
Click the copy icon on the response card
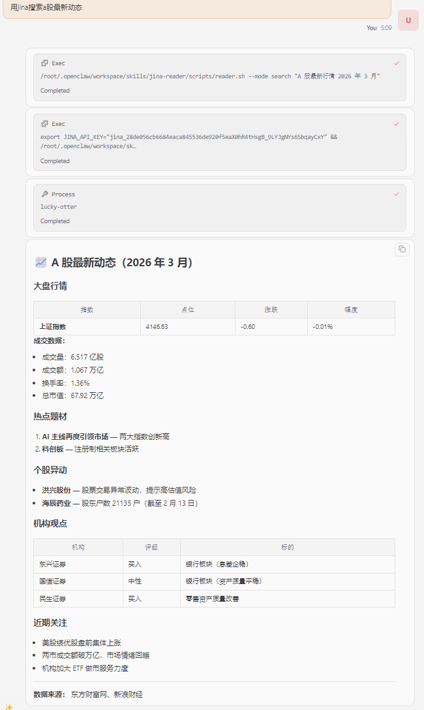(x=402, y=249)
